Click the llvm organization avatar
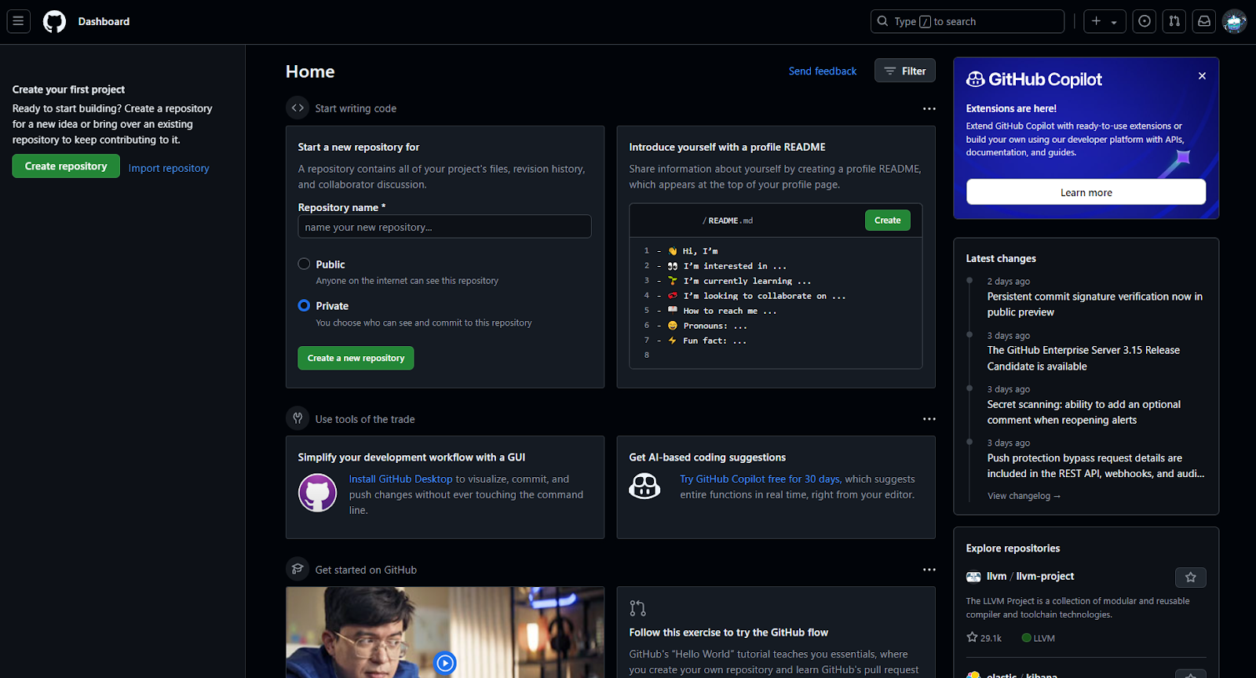 pos(973,577)
